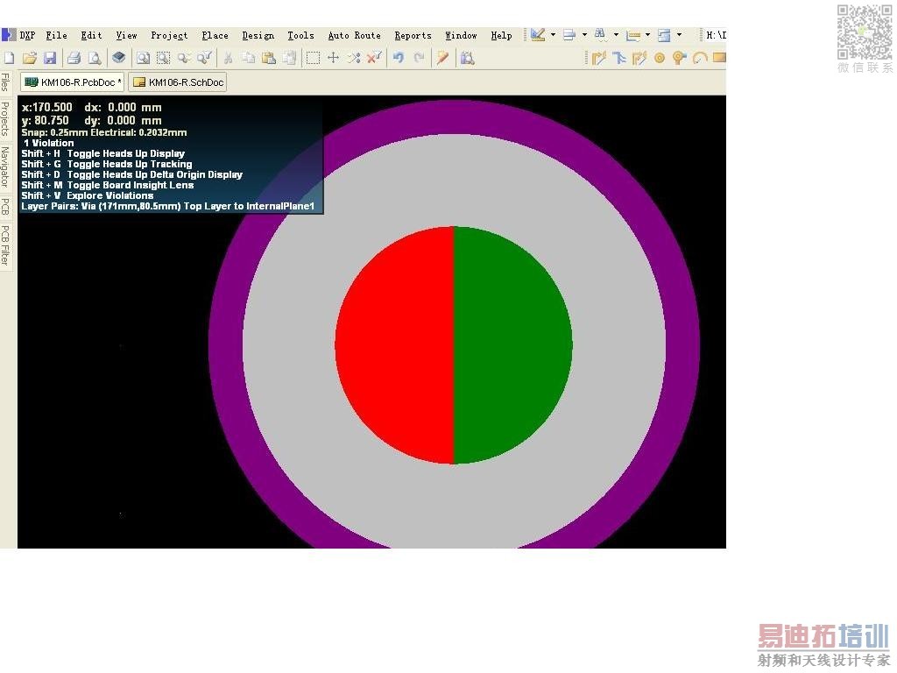The image size is (897, 673).
Task: Open the Navigator side panel tab
Action: click(6, 167)
